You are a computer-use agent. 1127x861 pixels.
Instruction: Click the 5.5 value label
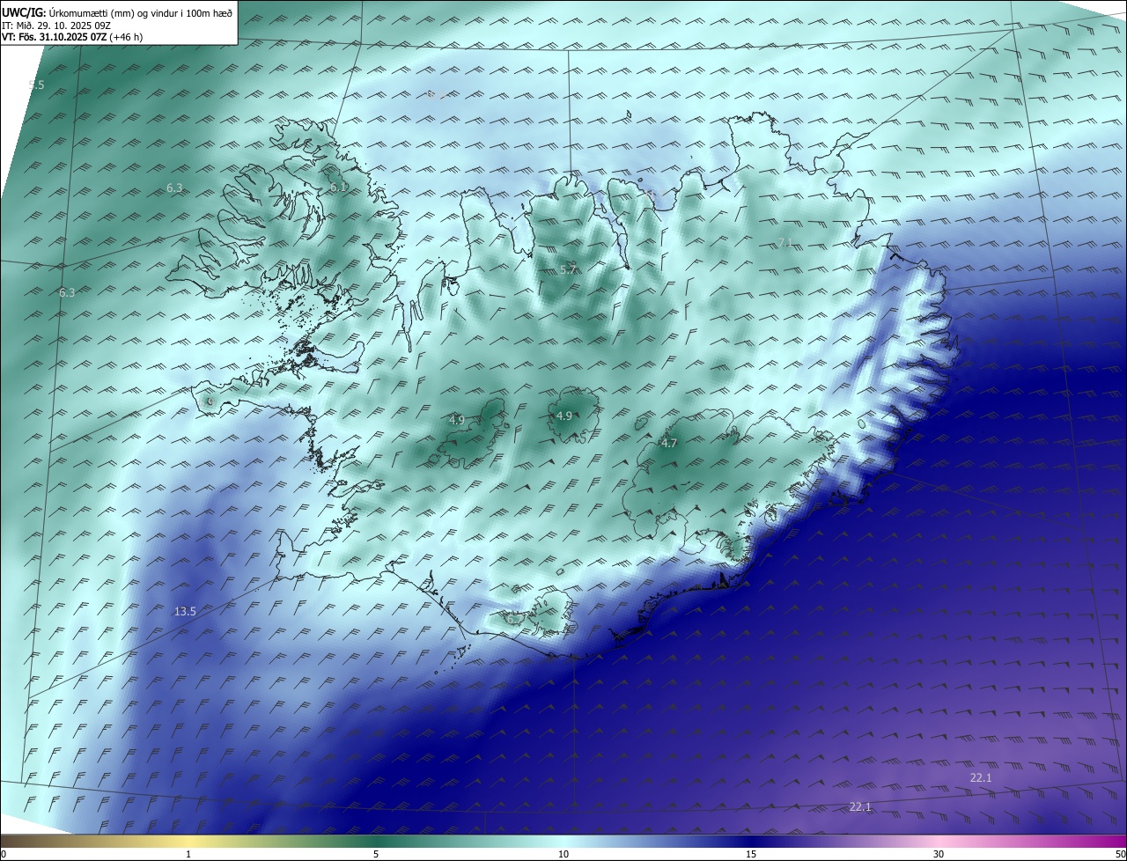coord(36,85)
